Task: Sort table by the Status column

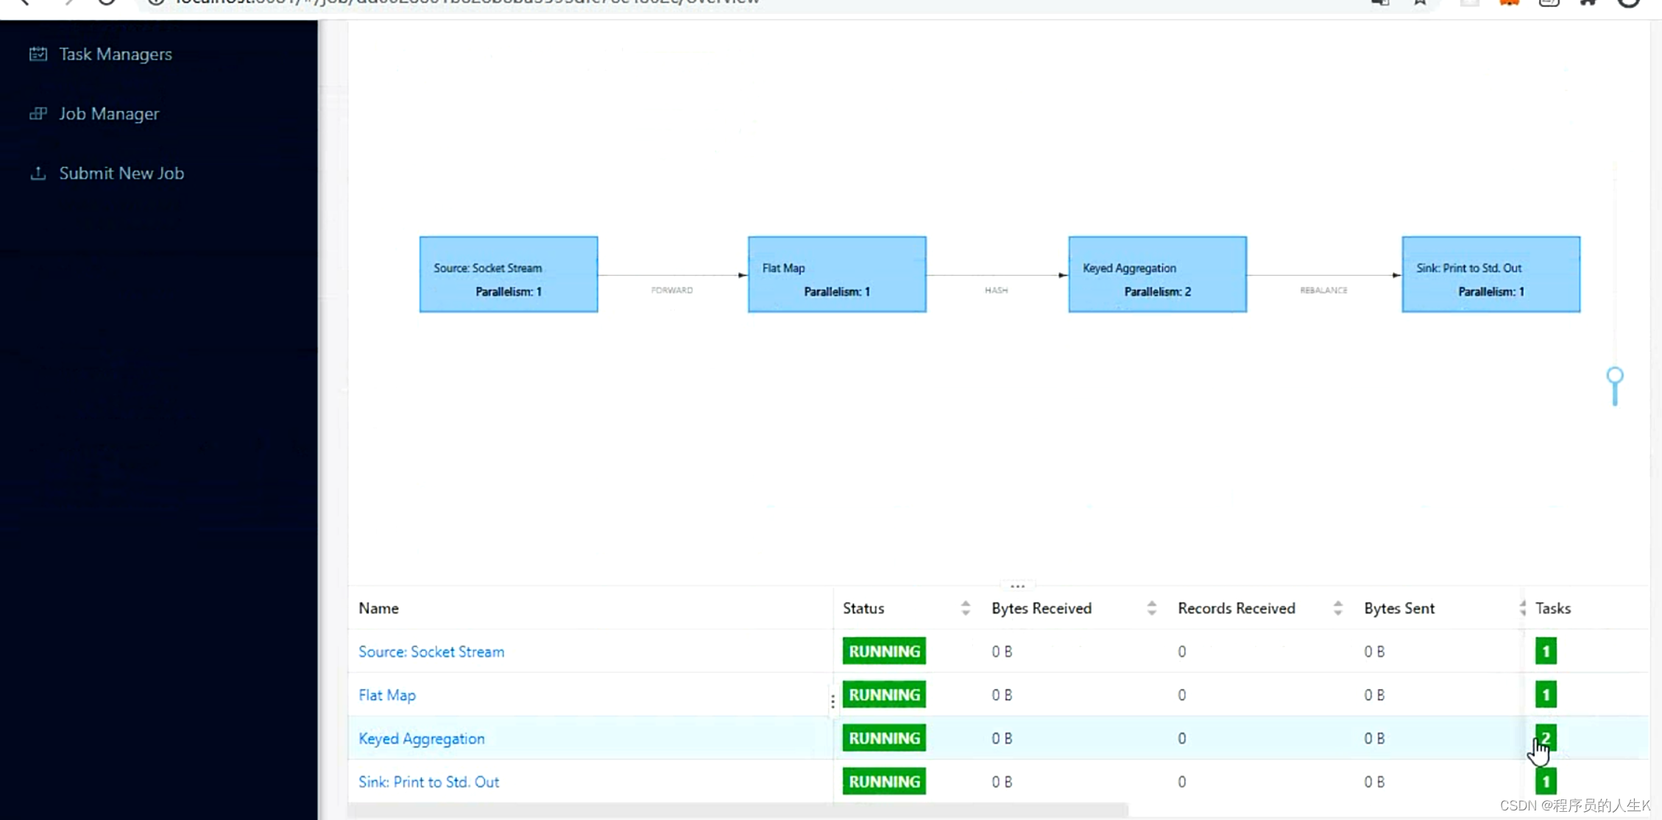Action: (x=965, y=608)
